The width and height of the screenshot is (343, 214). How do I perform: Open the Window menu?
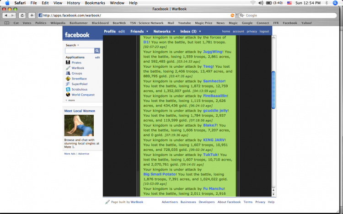point(117,3)
